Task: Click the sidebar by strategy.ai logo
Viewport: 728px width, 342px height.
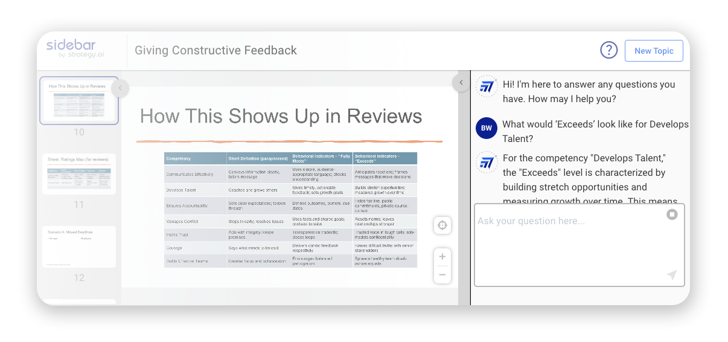Action: pyautogui.click(x=71, y=49)
